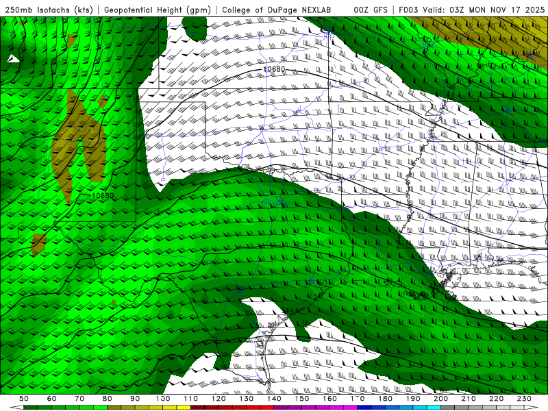Screen dimensions: 548x411
Task: Click the 'F003' forecast hour label
Action: (x=408, y=10)
